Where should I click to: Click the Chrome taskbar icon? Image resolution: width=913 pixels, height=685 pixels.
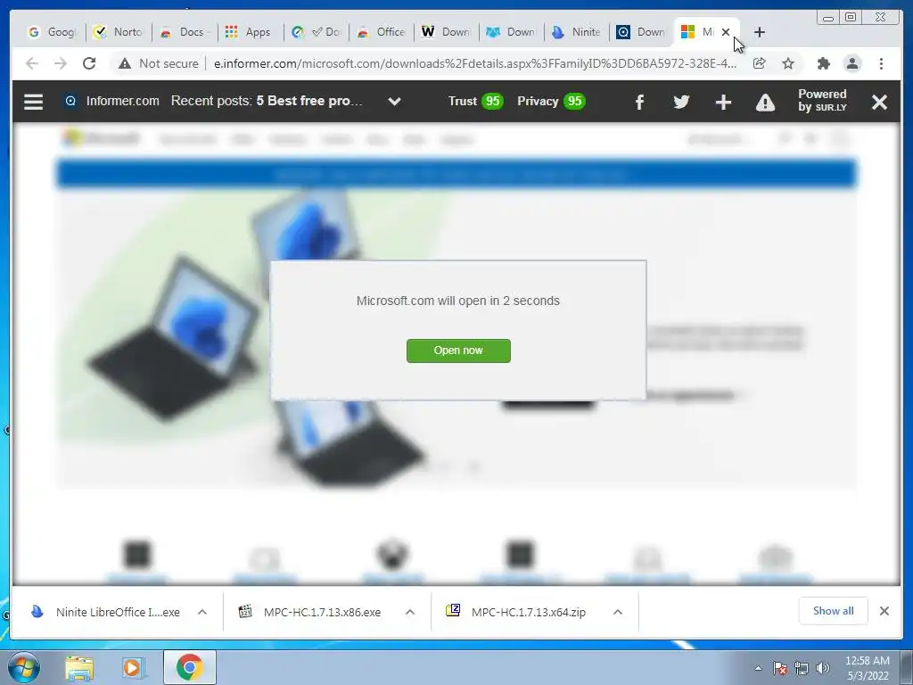(189, 667)
